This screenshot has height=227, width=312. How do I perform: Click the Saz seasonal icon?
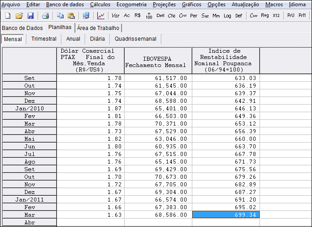tap(205, 16)
